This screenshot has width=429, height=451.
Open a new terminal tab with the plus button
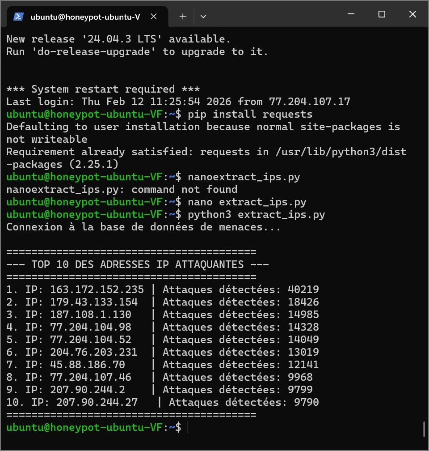point(182,17)
